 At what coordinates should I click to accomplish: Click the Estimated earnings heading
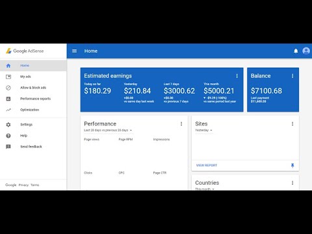point(108,76)
